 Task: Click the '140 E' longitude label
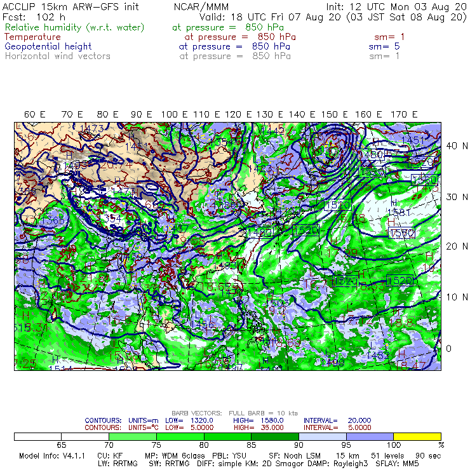click(x=302, y=114)
